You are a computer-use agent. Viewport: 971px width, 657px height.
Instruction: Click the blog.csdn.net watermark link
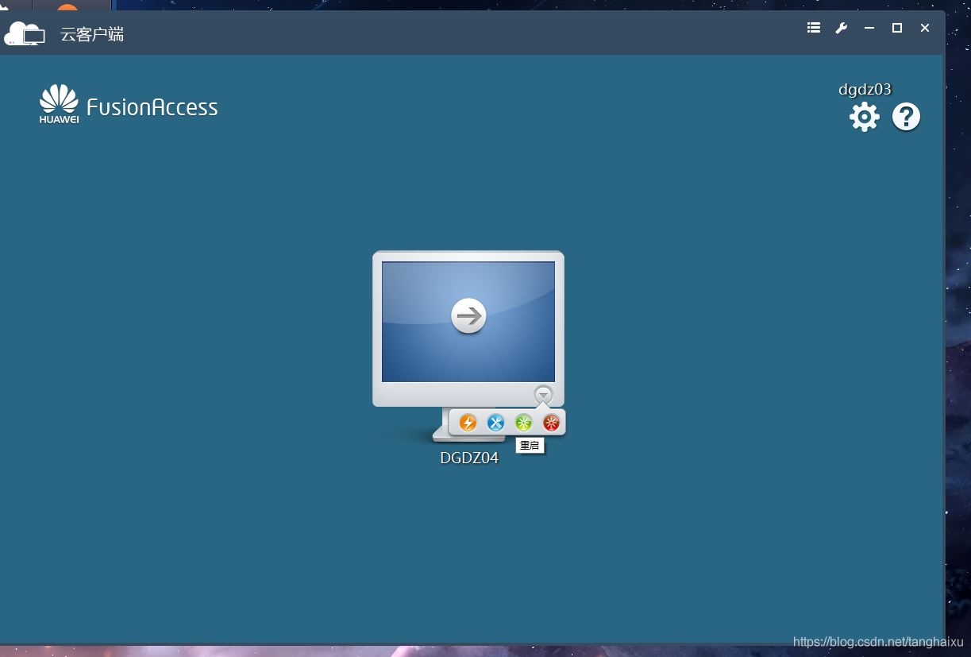pos(877,642)
